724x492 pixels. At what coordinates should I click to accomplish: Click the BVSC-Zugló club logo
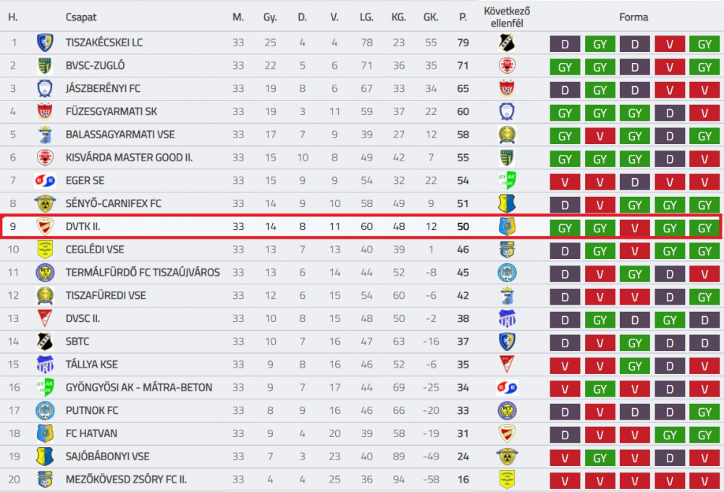pos(45,66)
